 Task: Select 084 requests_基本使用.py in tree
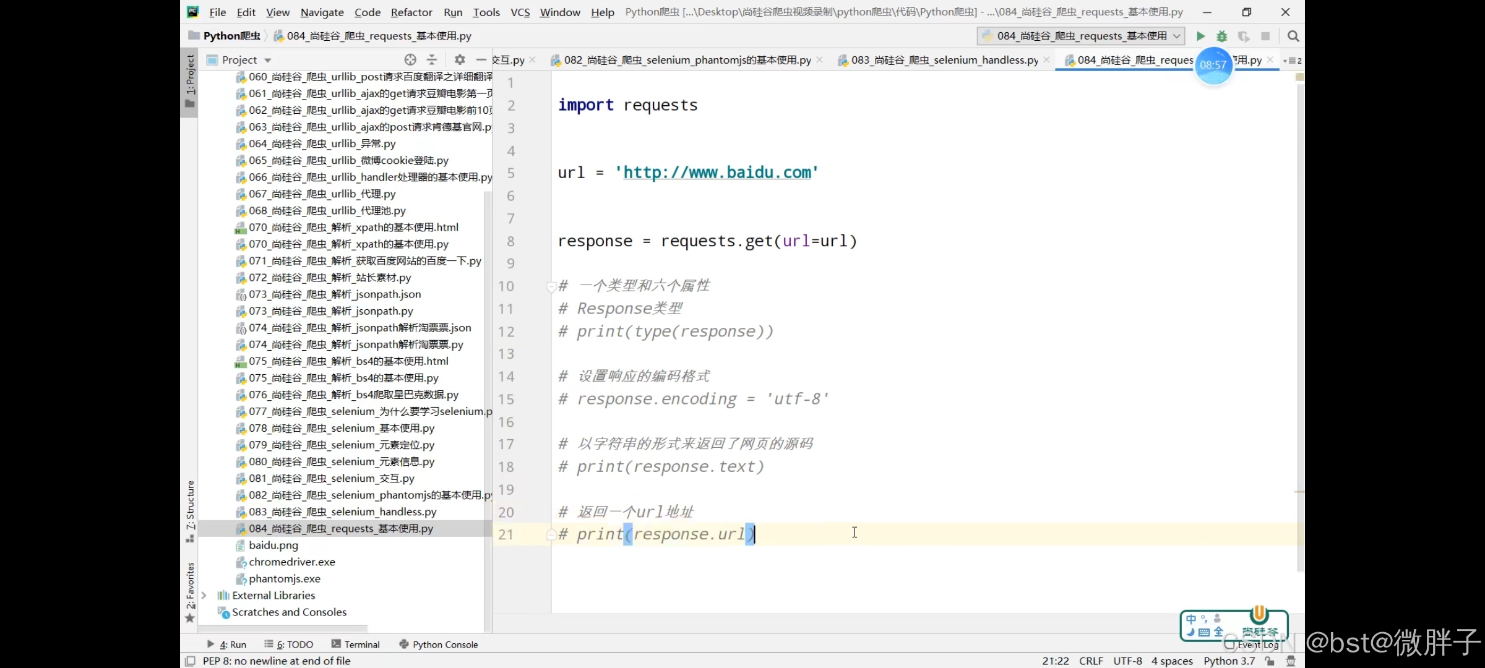pyautogui.click(x=341, y=528)
